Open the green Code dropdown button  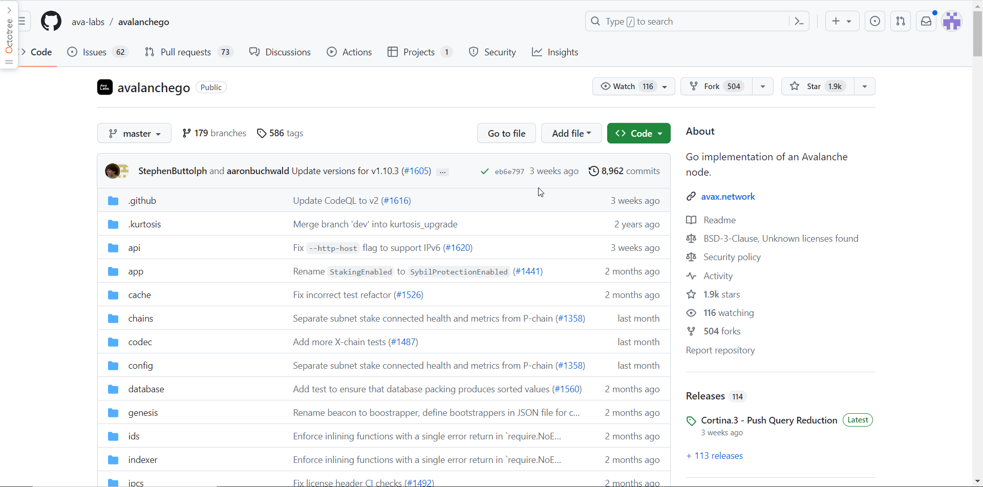(639, 133)
